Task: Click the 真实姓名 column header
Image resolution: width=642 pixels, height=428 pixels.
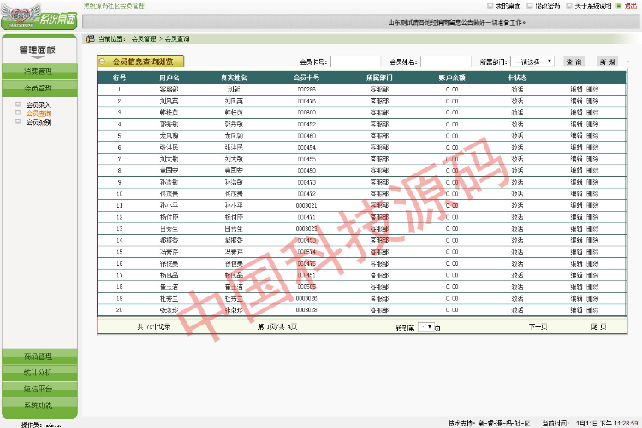Action: click(x=234, y=78)
